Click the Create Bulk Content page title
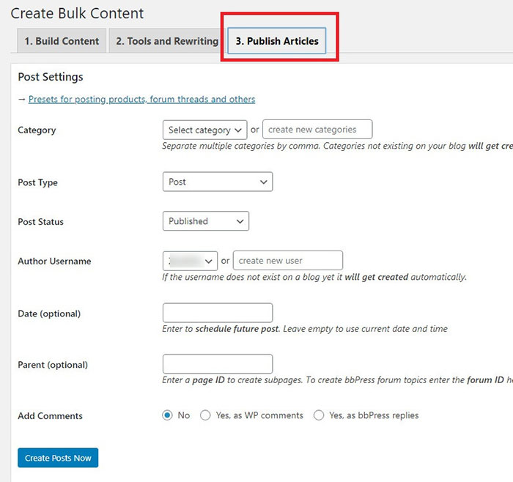Image resolution: width=513 pixels, height=482 pixels. pyautogui.click(x=77, y=13)
